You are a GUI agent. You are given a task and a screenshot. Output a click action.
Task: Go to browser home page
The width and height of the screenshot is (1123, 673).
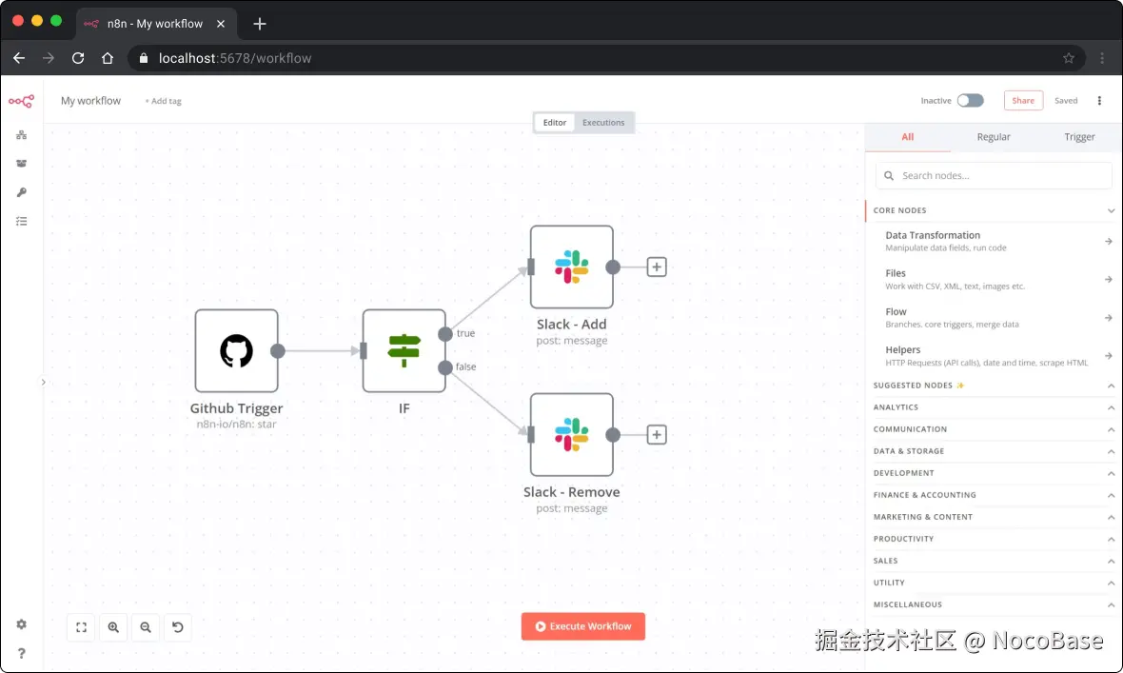point(108,58)
